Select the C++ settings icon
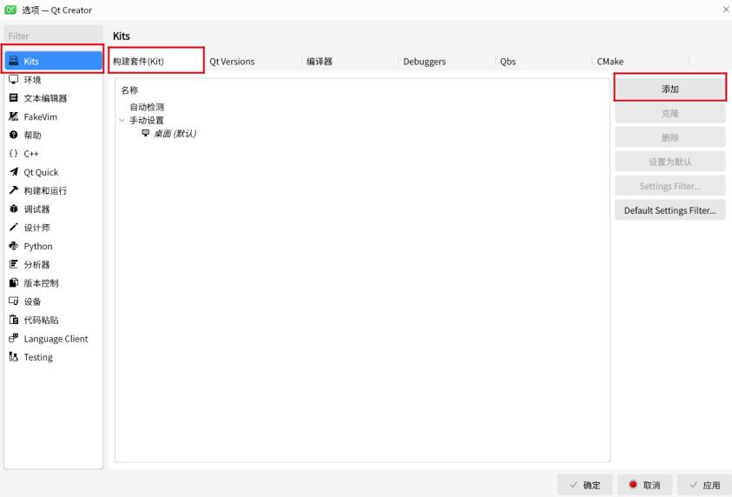Viewport: 732px width, 497px height. pos(14,154)
